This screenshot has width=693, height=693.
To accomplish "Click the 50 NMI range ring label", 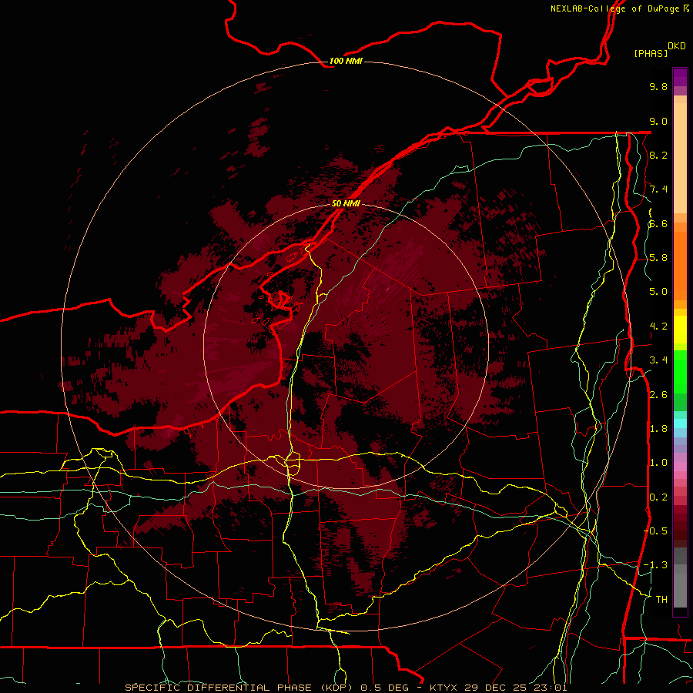I will [346, 203].
